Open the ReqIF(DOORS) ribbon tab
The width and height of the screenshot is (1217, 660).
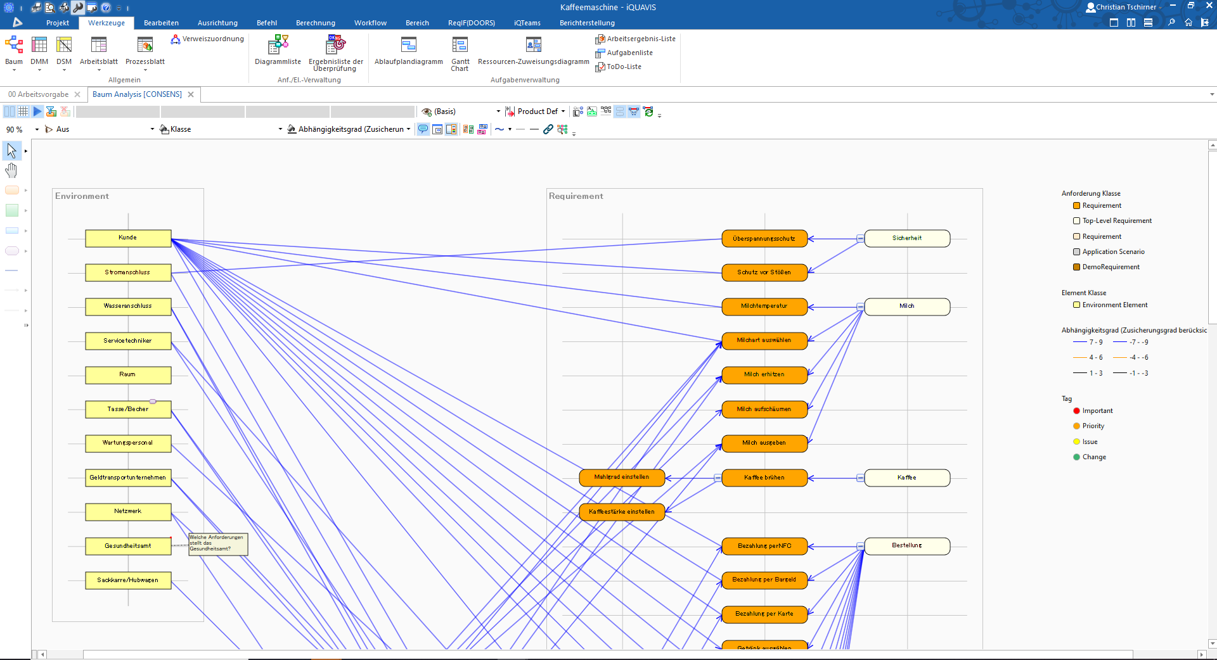[x=472, y=23]
